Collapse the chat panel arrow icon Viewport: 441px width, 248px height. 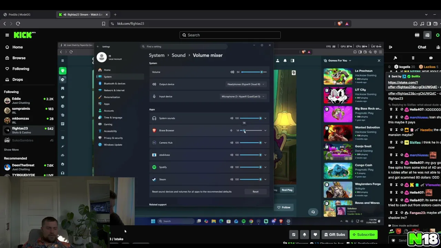[x=390, y=47]
